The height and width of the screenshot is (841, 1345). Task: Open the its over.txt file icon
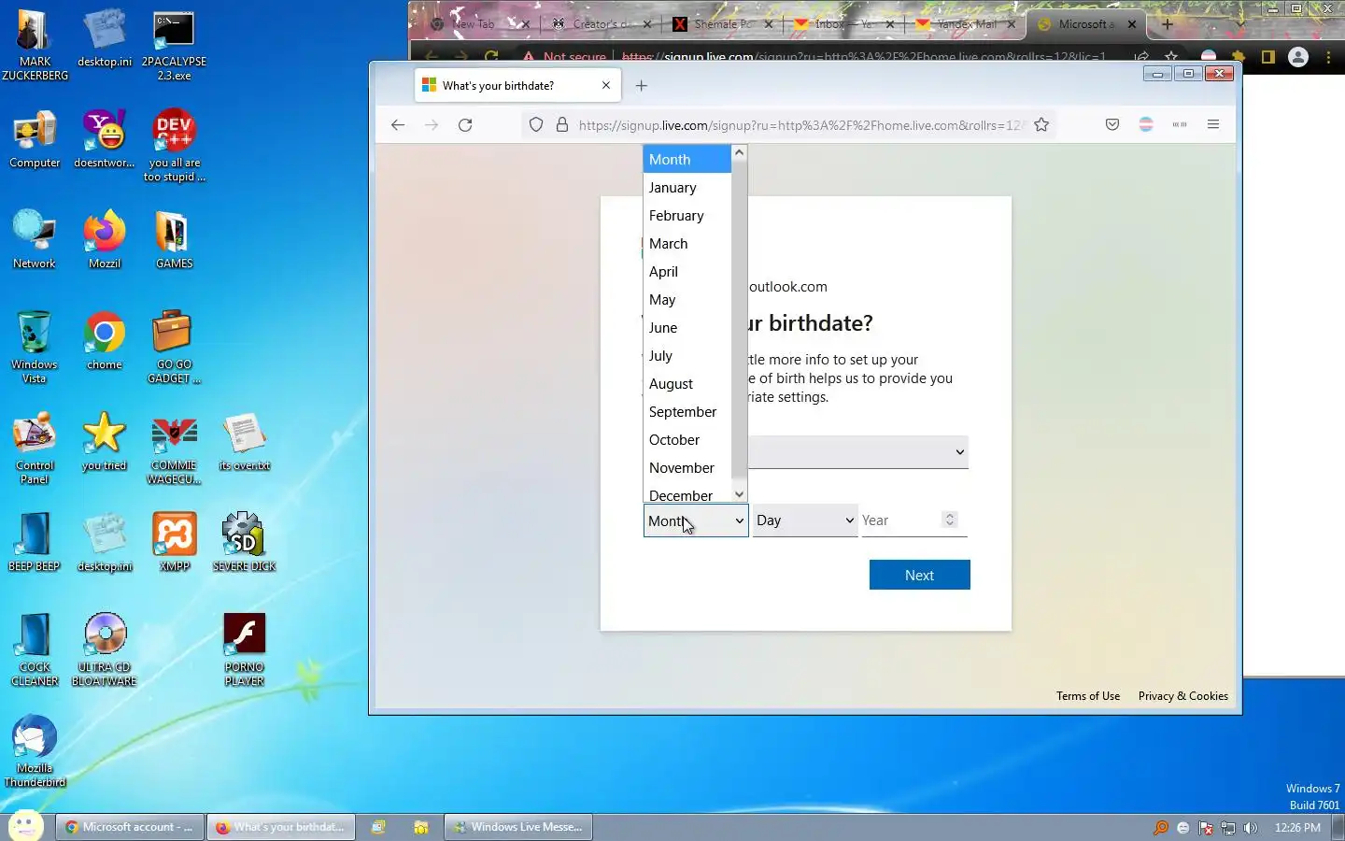(x=245, y=442)
